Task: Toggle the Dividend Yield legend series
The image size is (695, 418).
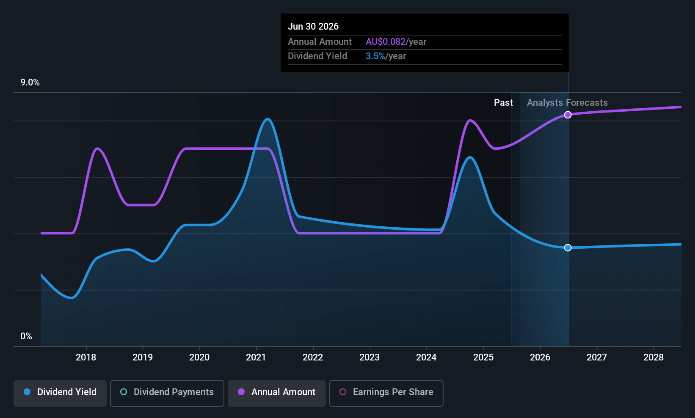Action: (60, 393)
